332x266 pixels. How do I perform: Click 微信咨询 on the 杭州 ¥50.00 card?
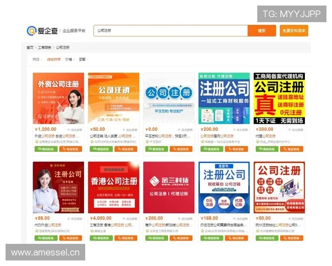[x=267, y=238]
